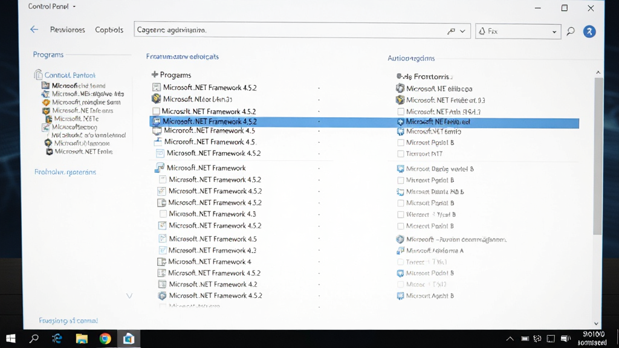The image size is (619, 348).
Task: Open File Explorer from the taskbar
Action: click(x=82, y=338)
